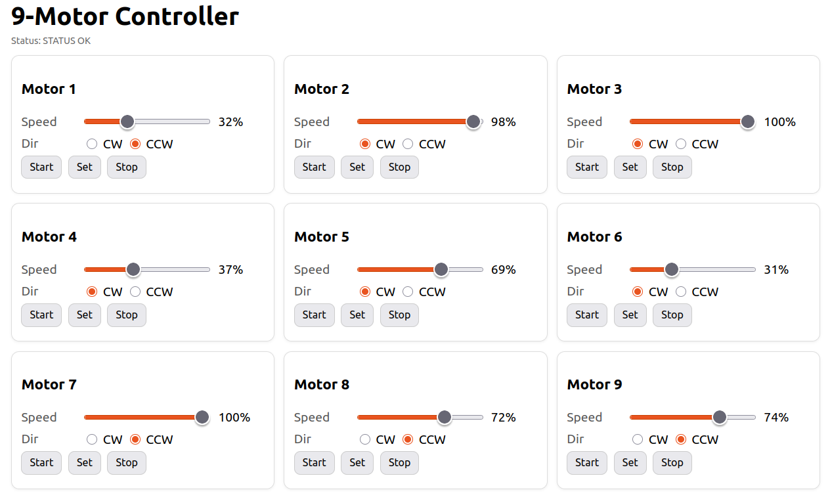Click Start on Motor 6
Screen dimensions: 830x503
point(586,315)
